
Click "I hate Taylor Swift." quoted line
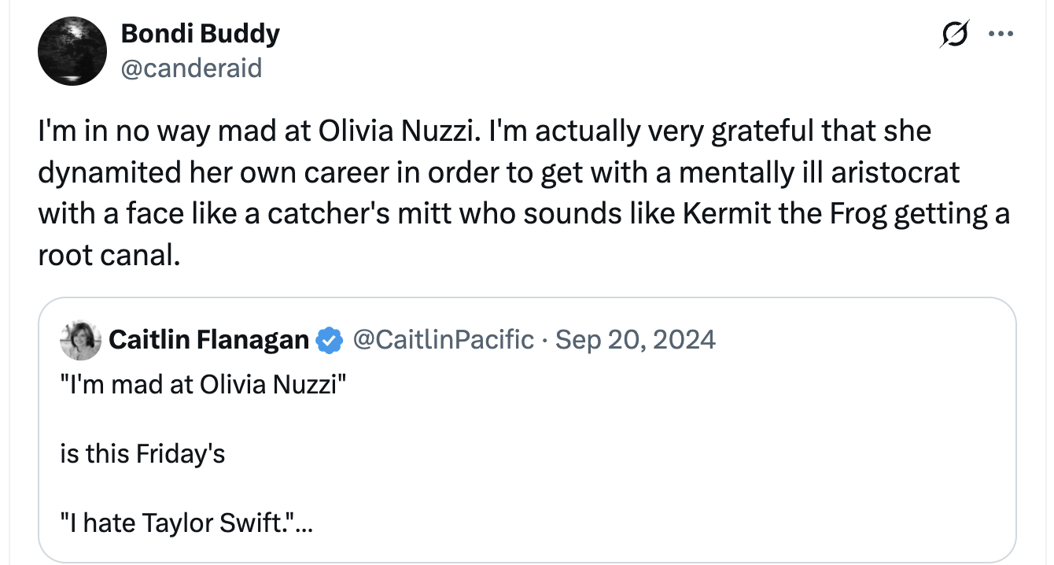coord(179,523)
